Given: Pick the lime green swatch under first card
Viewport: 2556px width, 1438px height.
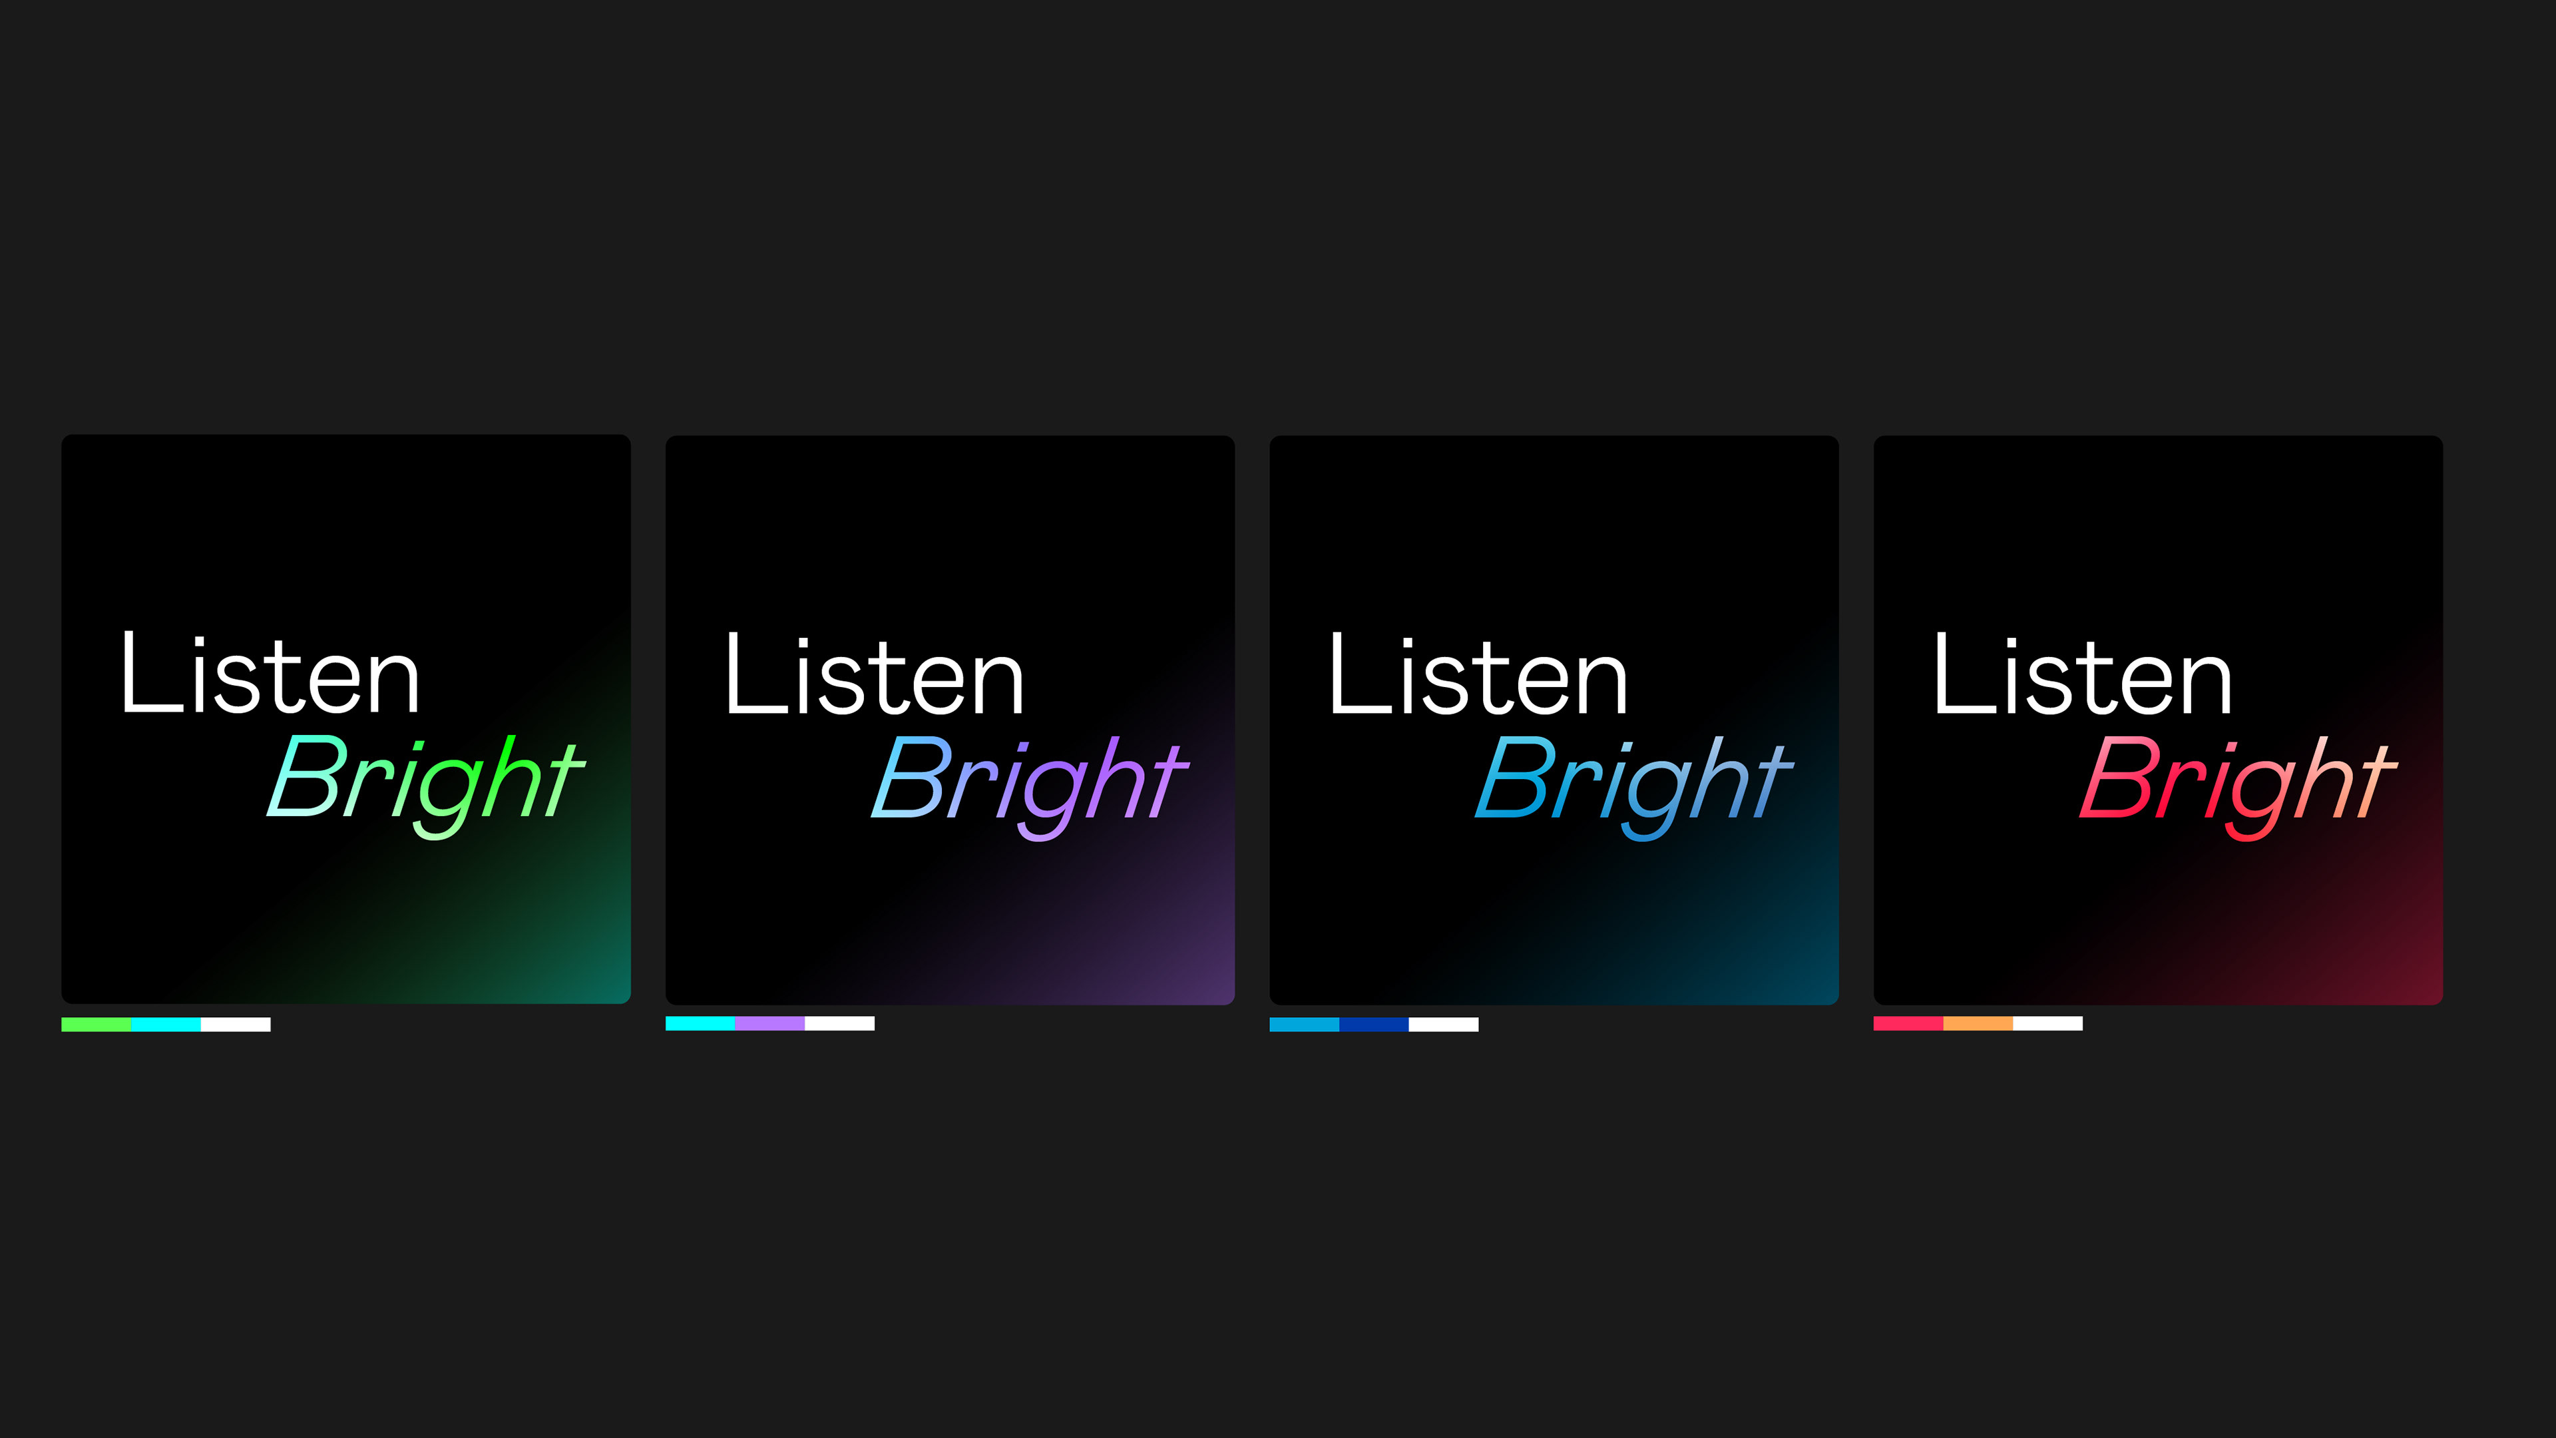Looking at the screenshot, I should coord(97,1024).
